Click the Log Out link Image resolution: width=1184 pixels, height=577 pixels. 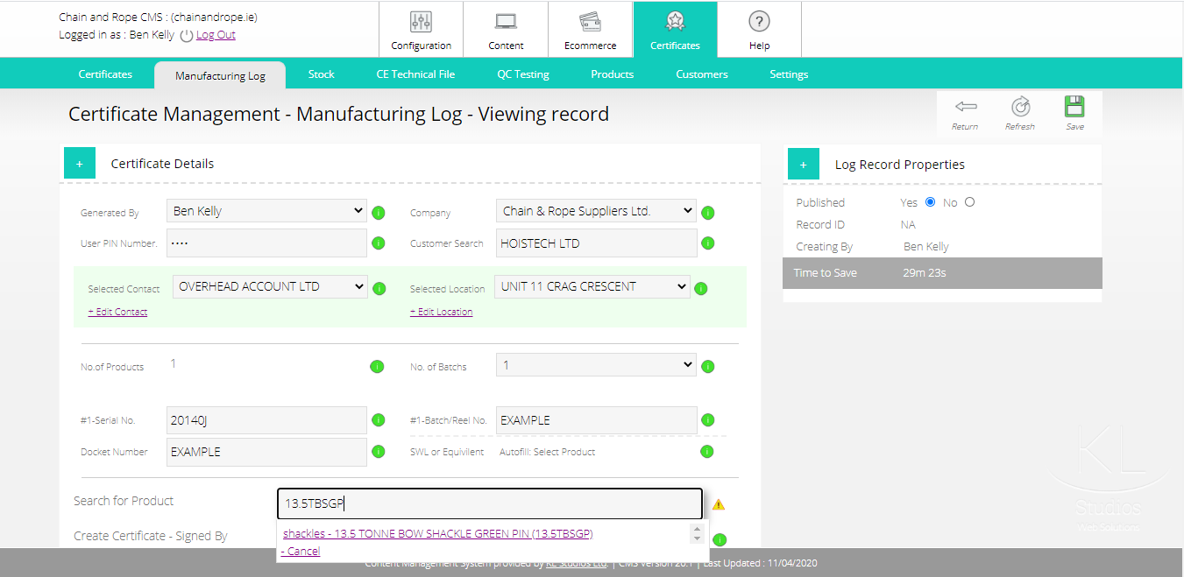coord(216,35)
